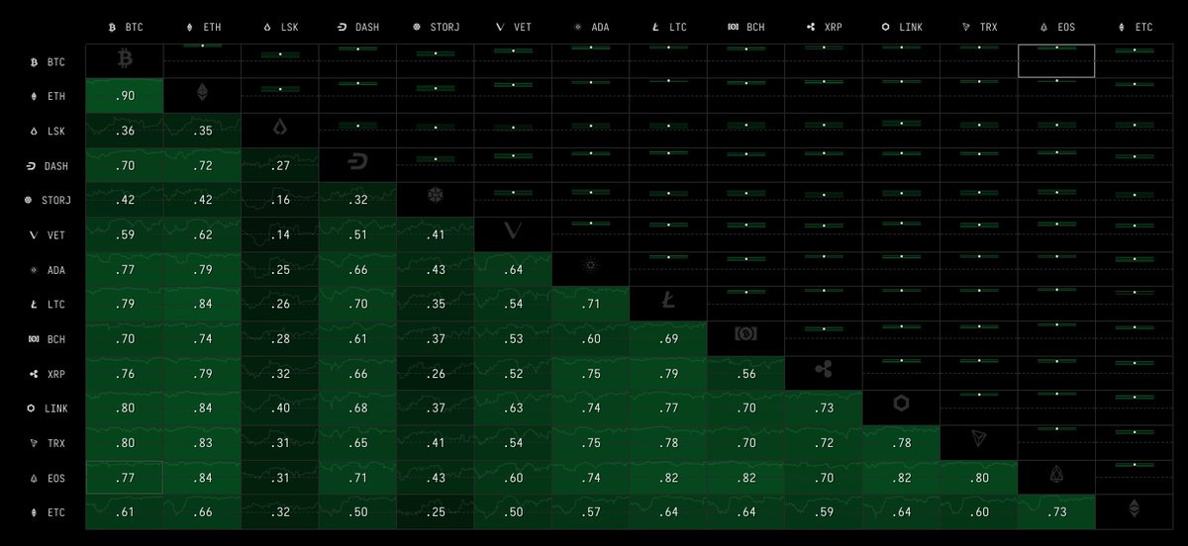
Task: Click the range indicator in DASH row, STORJ column
Action: click(x=436, y=158)
